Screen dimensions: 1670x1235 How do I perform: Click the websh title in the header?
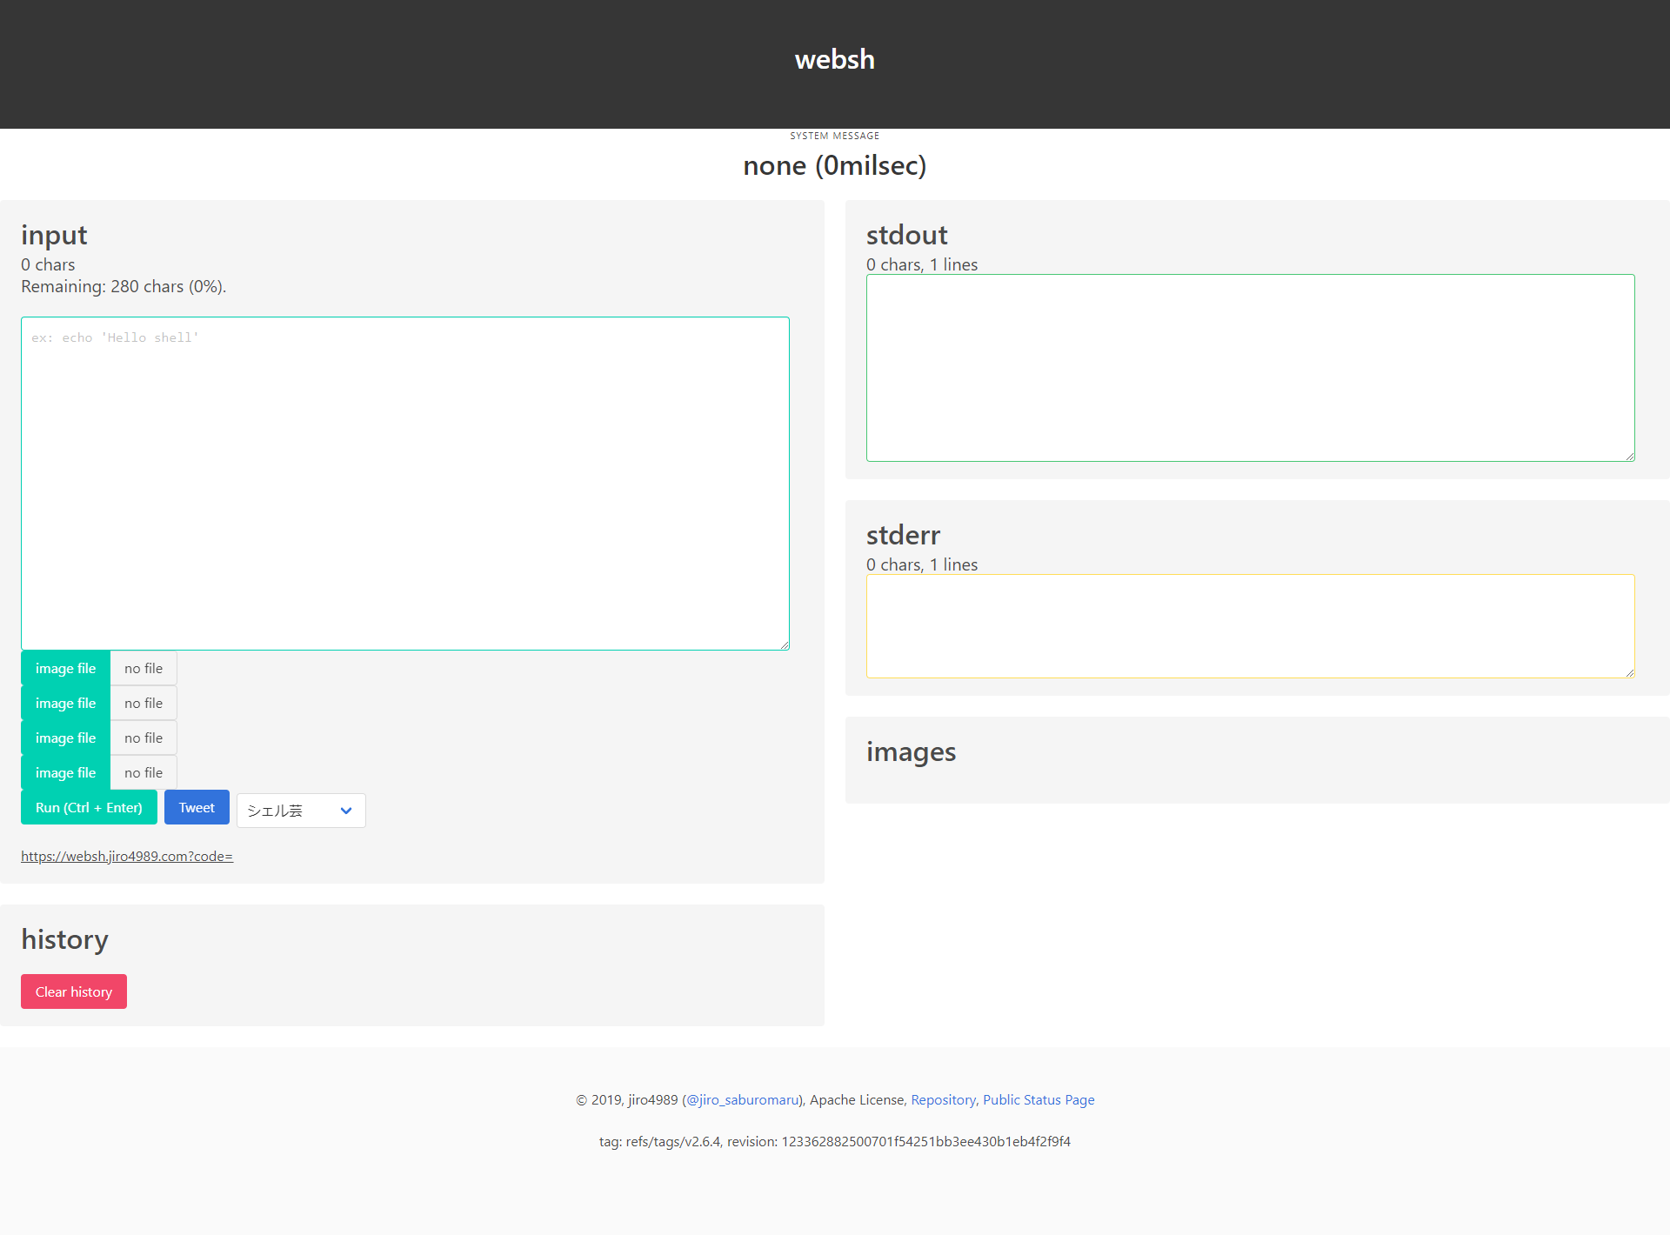point(834,59)
